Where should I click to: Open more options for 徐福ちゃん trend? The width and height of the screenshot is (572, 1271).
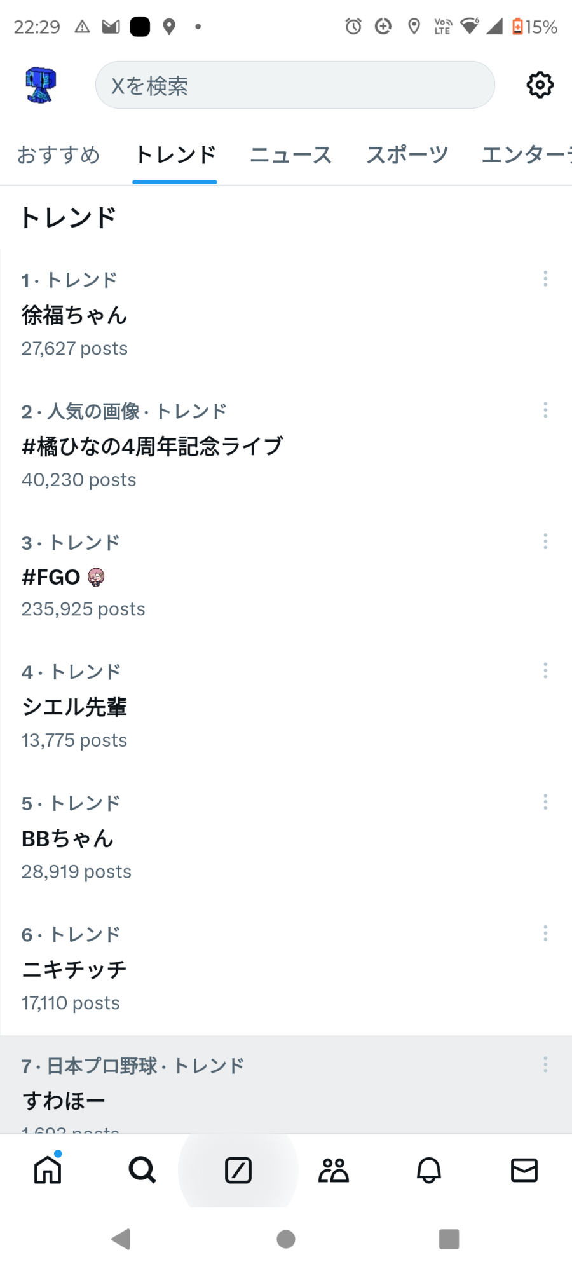point(545,278)
